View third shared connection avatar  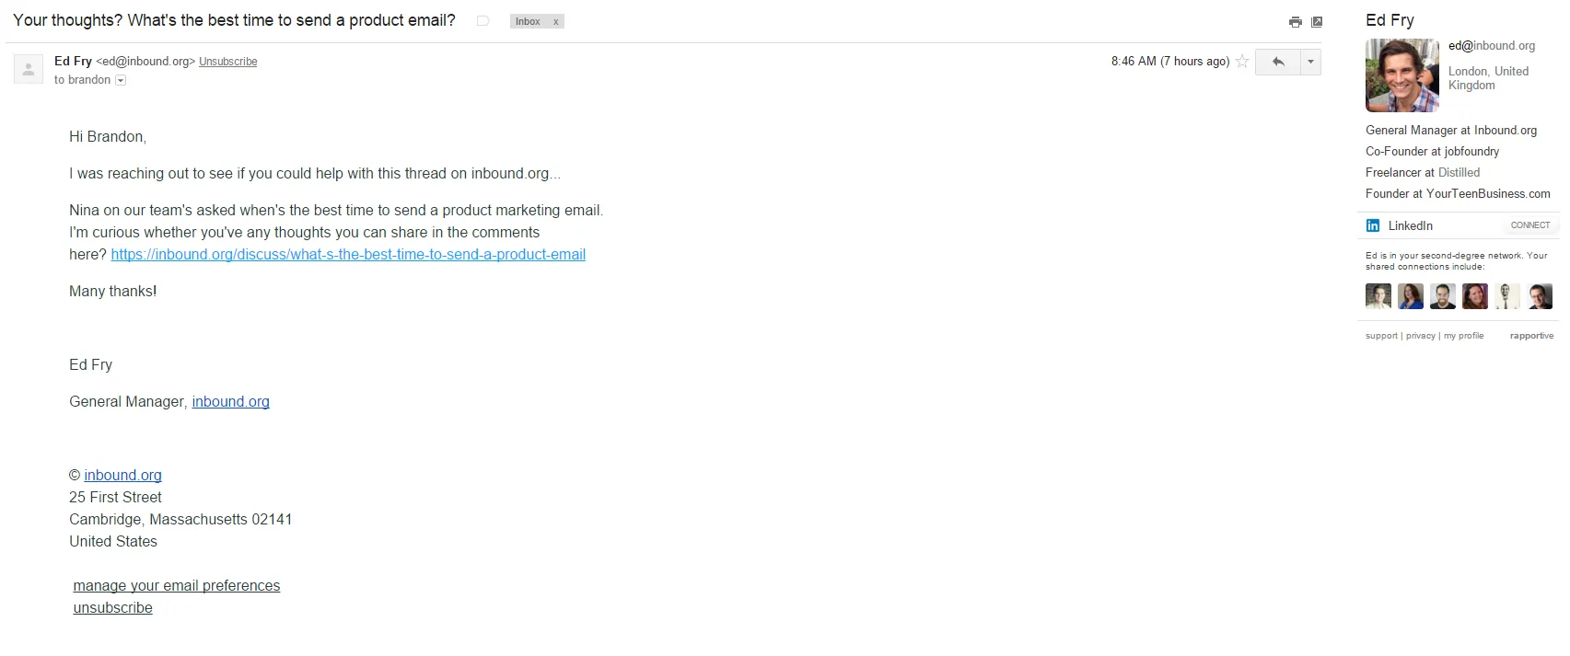click(1443, 296)
